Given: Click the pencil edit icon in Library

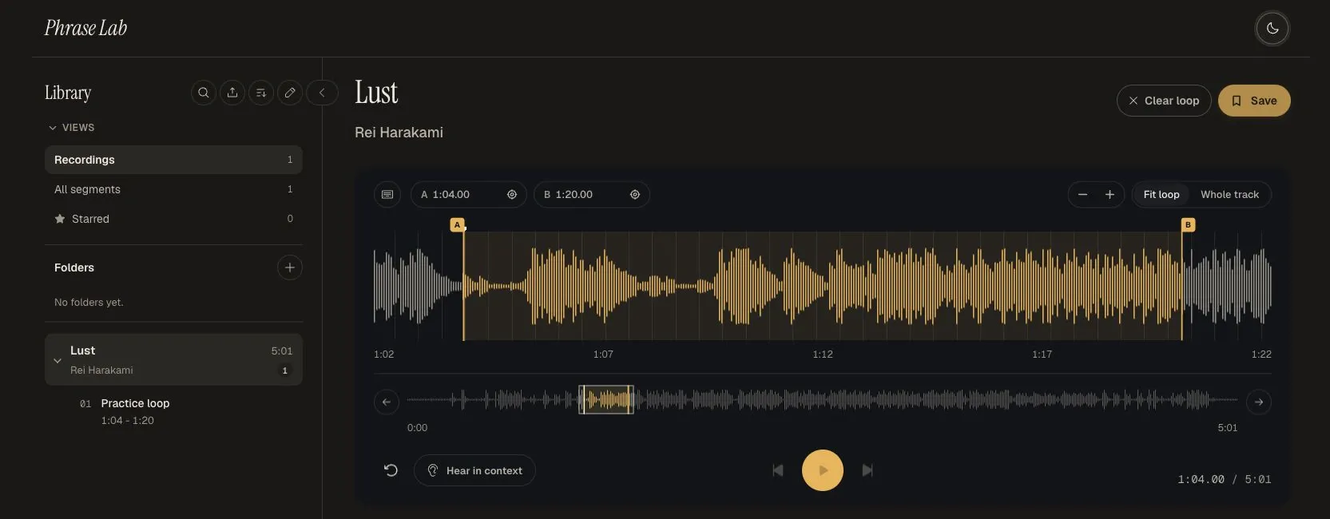Looking at the screenshot, I should (290, 93).
